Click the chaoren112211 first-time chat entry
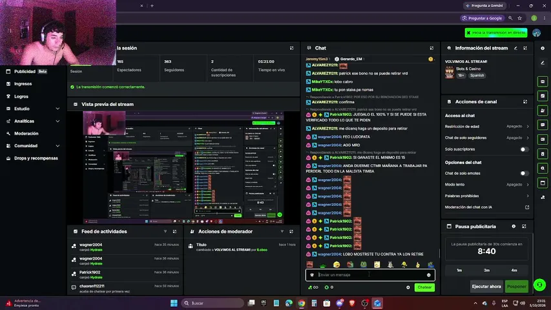The height and width of the screenshot is (310, 551). (x=125, y=289)
